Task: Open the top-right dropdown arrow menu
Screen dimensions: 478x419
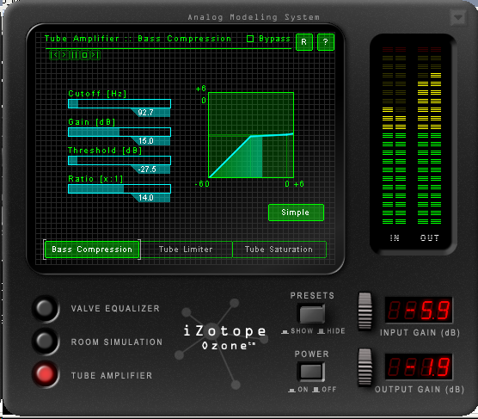Action: (x=458, y=18)
